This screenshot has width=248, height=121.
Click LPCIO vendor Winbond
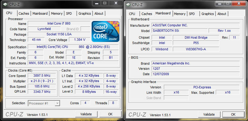[x=162, y=49]
